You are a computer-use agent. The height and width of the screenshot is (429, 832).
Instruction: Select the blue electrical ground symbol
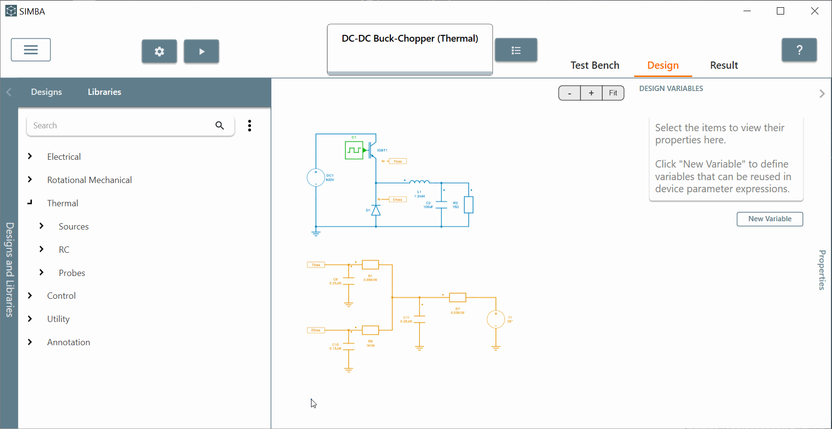coord(316,233)
